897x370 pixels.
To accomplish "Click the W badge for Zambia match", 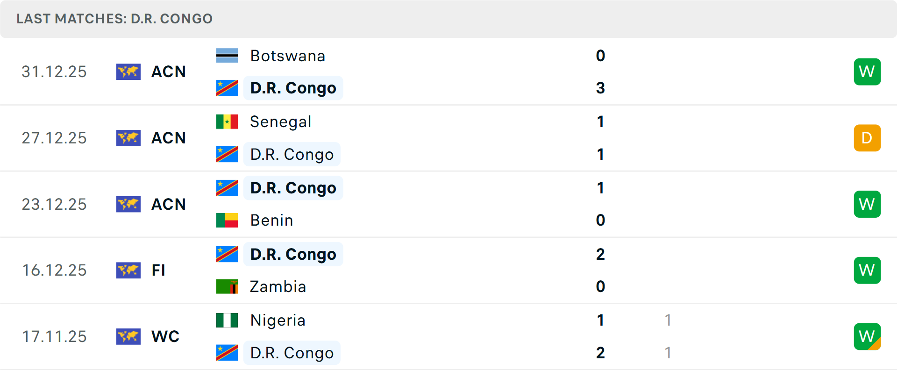I will coord(867,270).
